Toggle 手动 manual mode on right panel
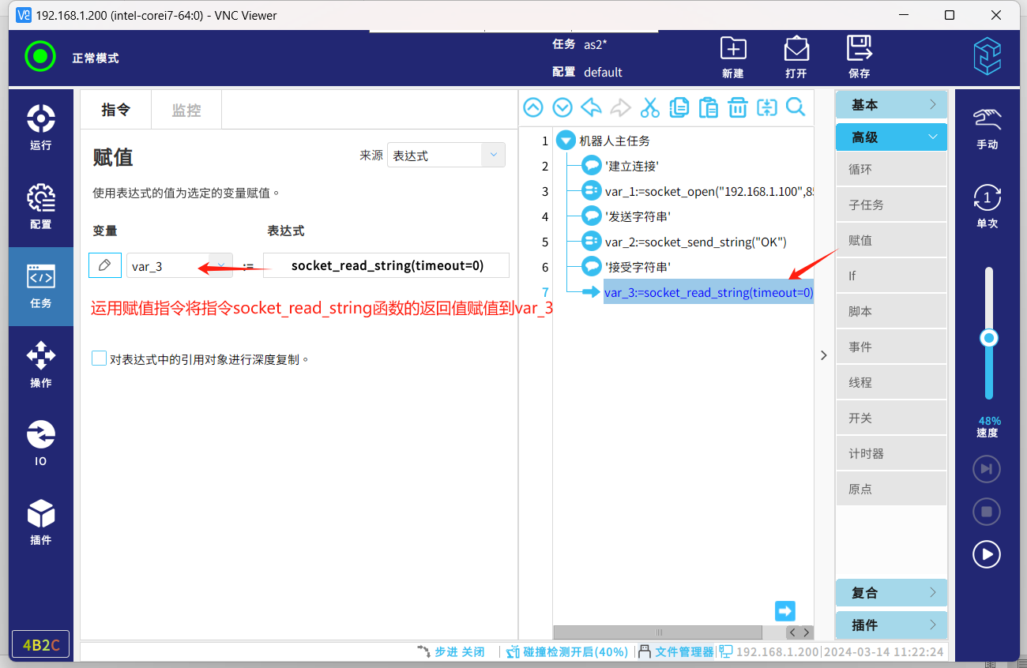1027x668 pixels. pos(987,127)
